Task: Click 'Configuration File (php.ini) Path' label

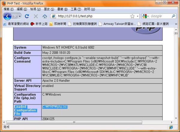Action: (25, 98)
